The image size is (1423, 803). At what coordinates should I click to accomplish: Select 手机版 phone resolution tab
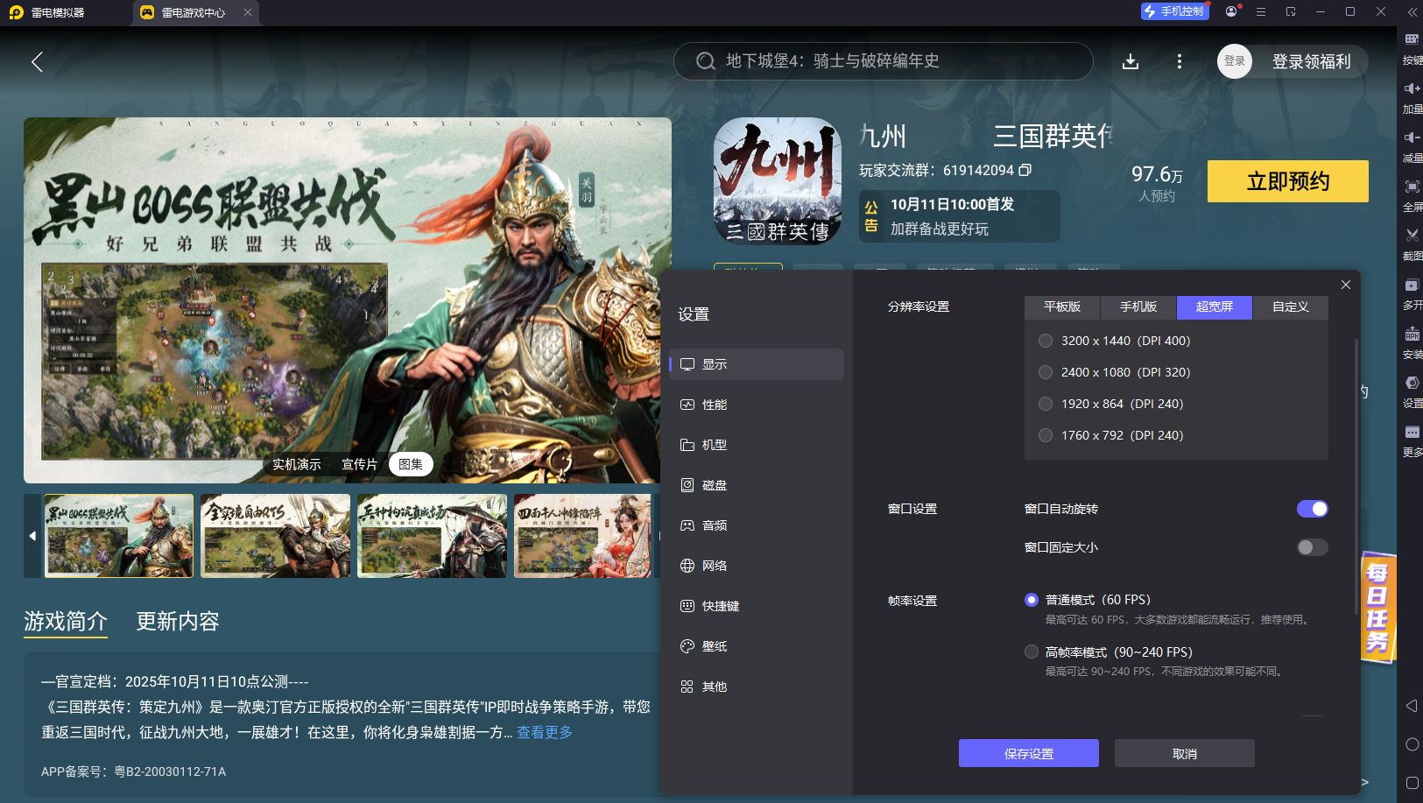click(1138, 307)
